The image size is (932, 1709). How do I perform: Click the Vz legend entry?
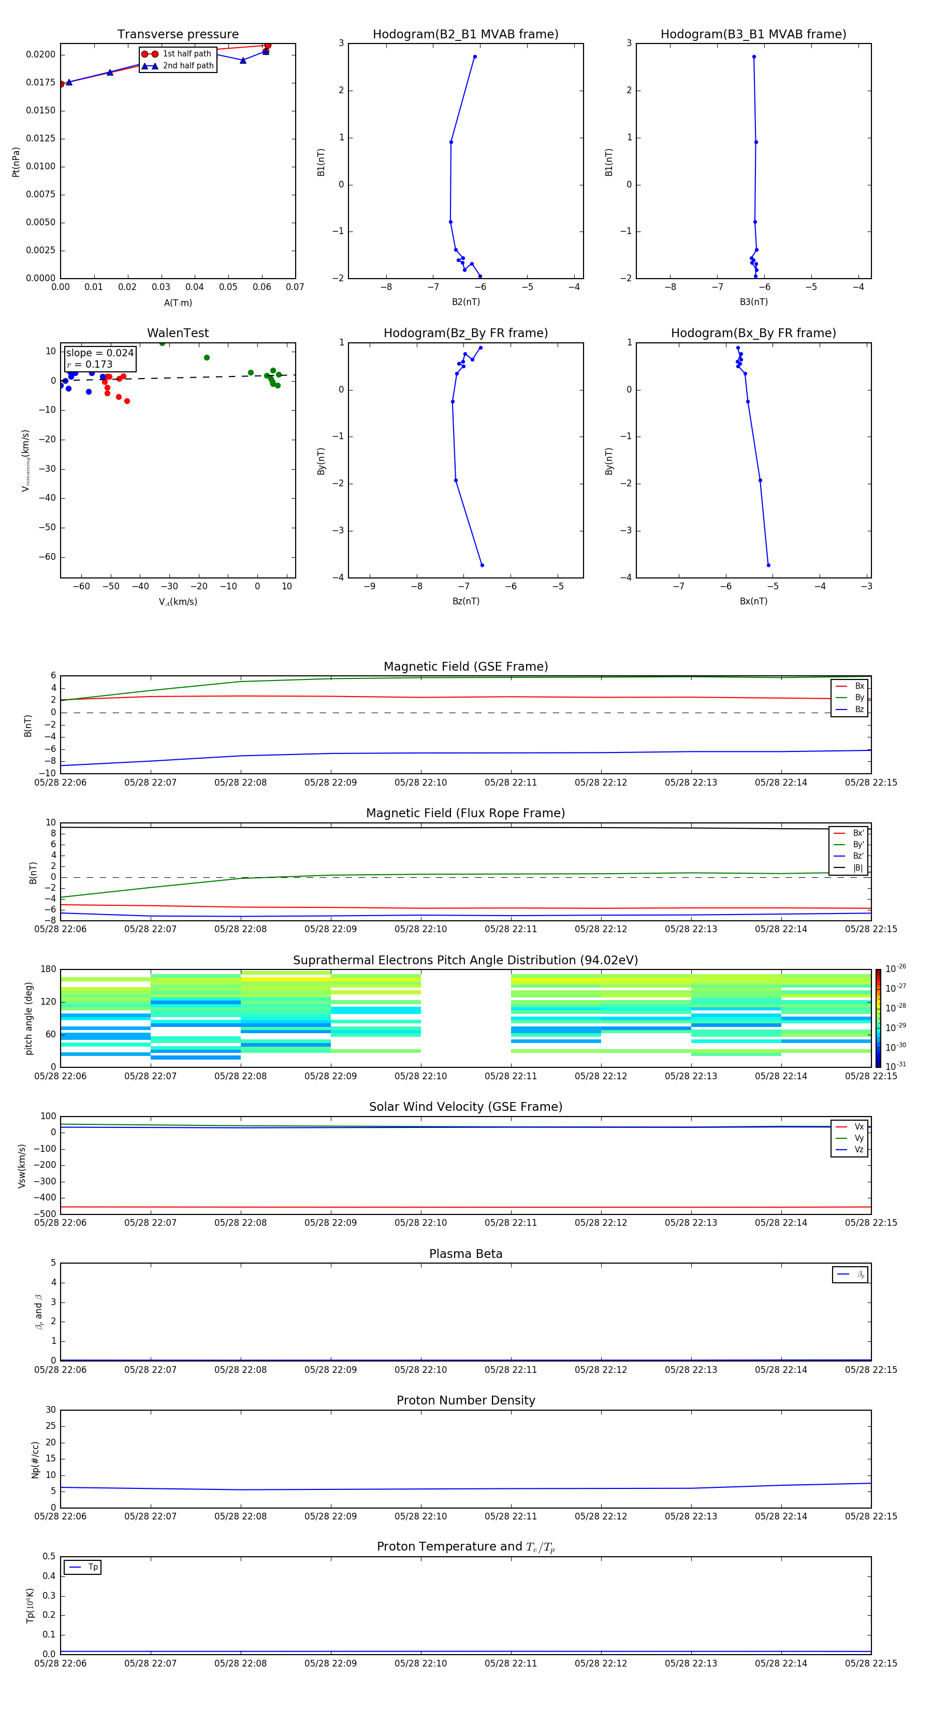[x=850, y=1150]
